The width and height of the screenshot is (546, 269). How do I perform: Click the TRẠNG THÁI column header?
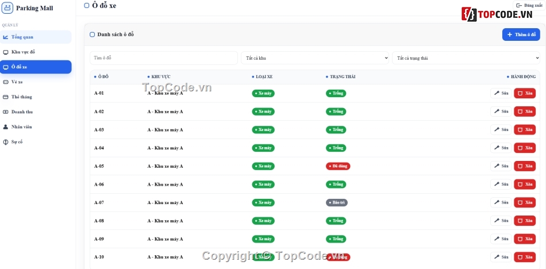341,76
